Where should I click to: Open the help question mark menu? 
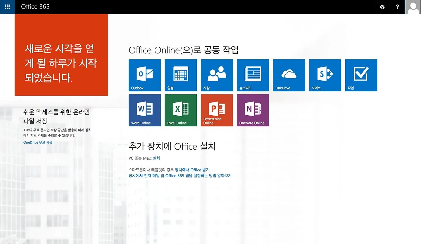397,7
